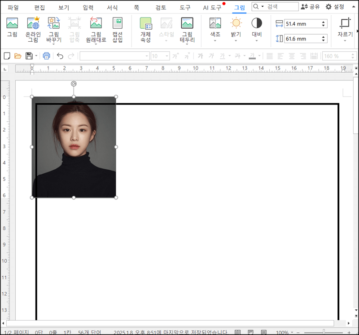Image resolution: width=359 pixels, height=335 pixels.
Task: Click the picture rotation handle
Action: [x=74, y=84]
